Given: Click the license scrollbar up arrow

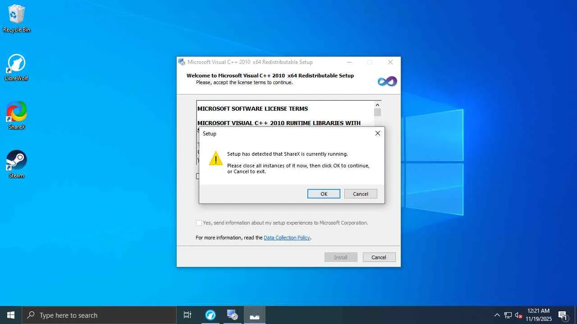Looking at the screenshot, I should point(377,104).
